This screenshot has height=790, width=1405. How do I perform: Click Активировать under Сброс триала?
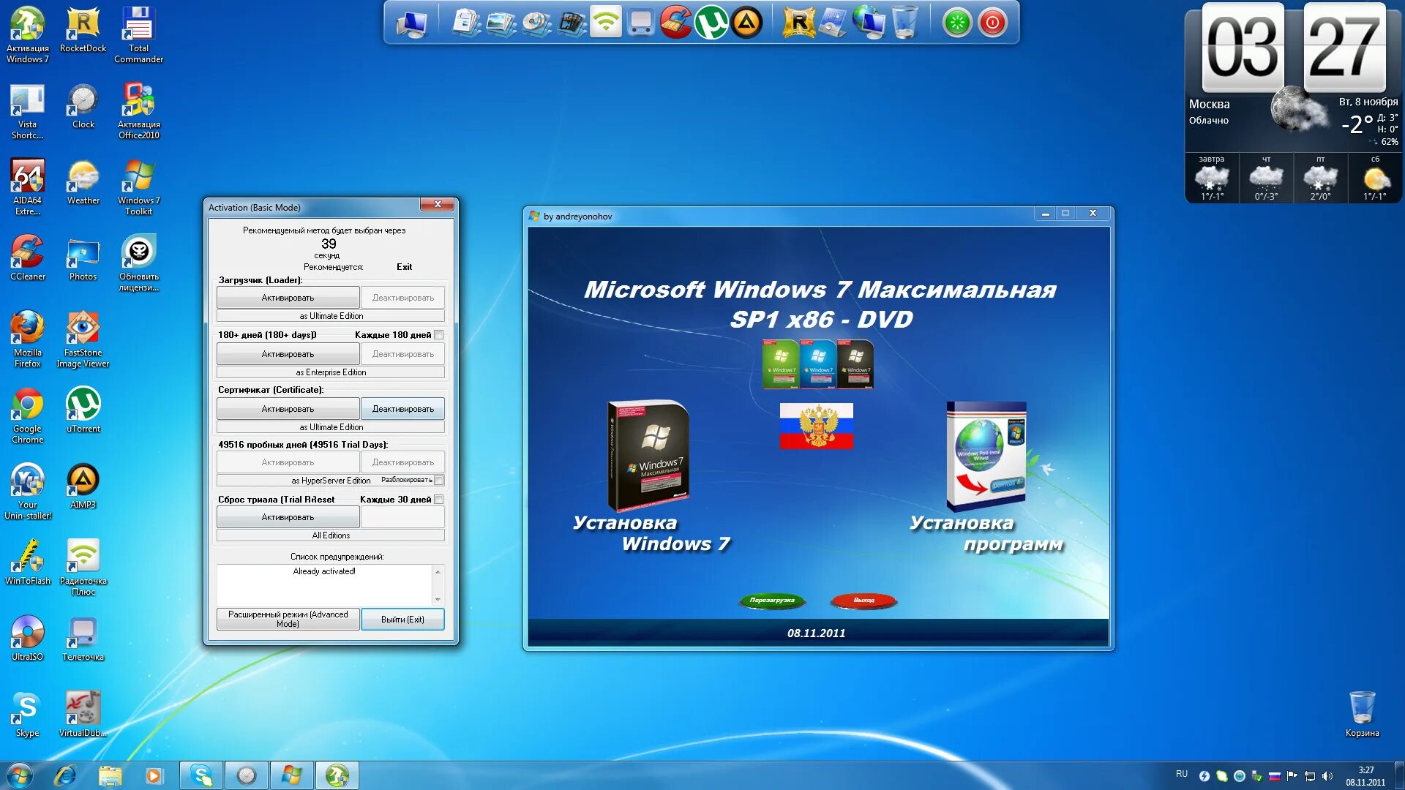point(288,517)
